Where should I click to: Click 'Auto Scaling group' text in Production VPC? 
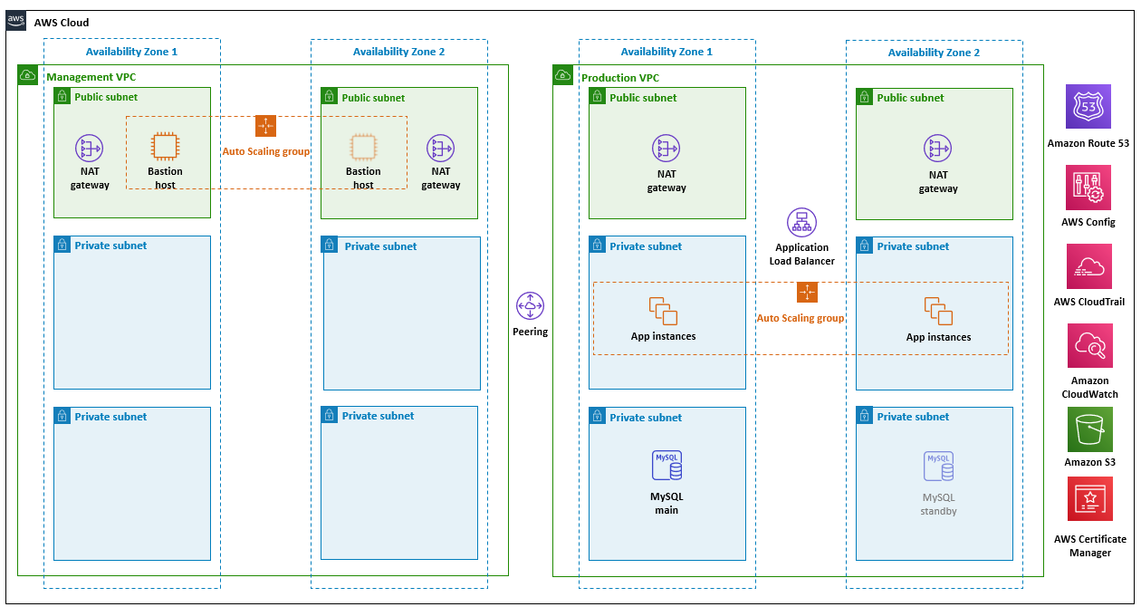pos(801,318)
